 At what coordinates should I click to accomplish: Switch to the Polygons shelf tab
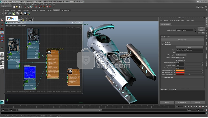26,10
